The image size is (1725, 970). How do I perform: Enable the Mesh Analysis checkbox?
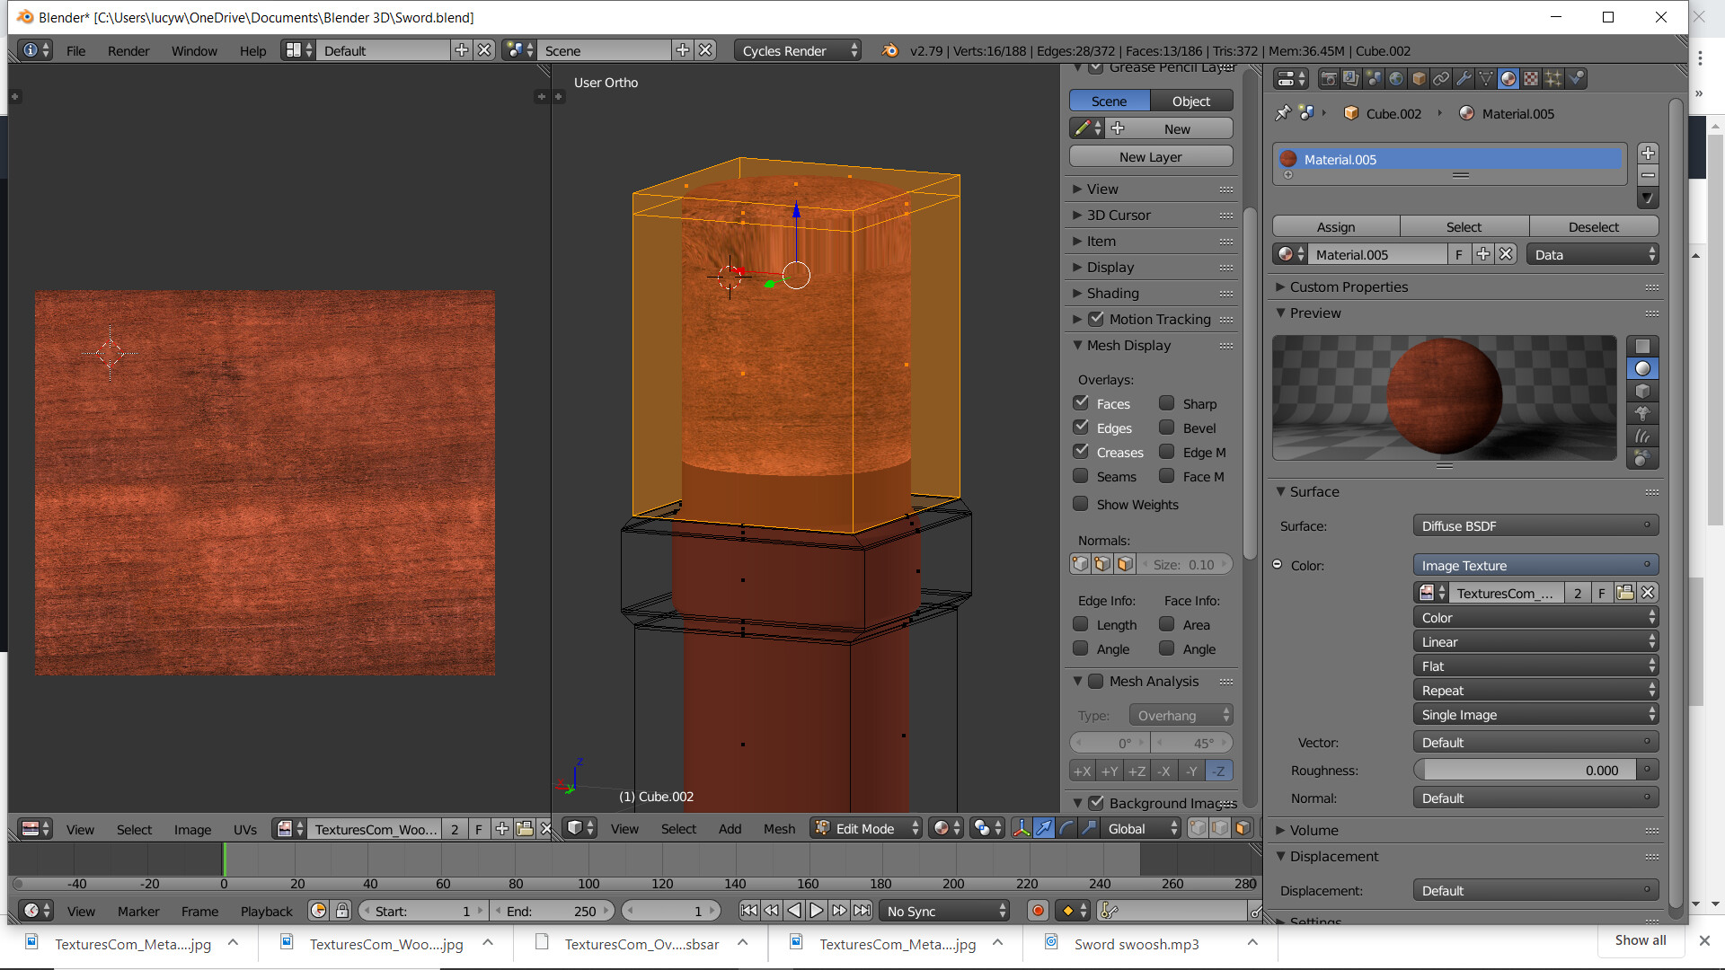pyautogui.click(x=1095, y=682)
